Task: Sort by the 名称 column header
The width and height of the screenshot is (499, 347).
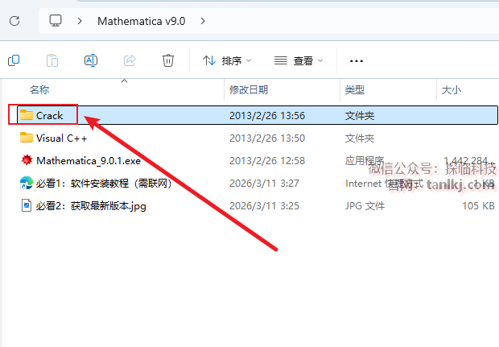Action: pyautogui.click(x=39, y=90)
